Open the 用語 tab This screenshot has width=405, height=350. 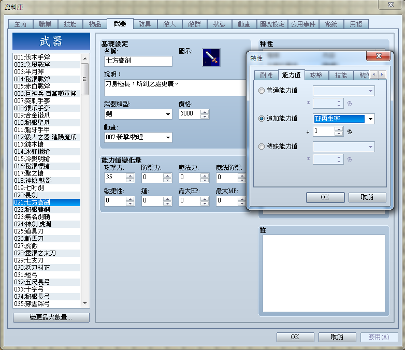(356, 24)
